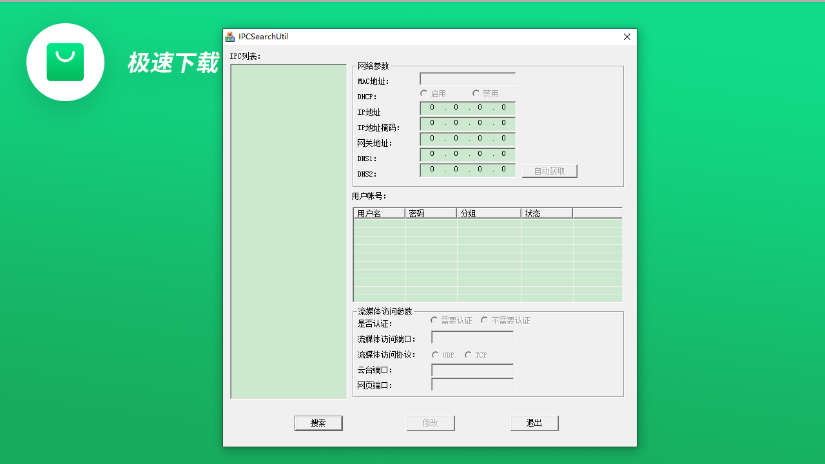Click the 极速下载 text
Viewport: 825px width, 464px height.
tap(173, 63)
